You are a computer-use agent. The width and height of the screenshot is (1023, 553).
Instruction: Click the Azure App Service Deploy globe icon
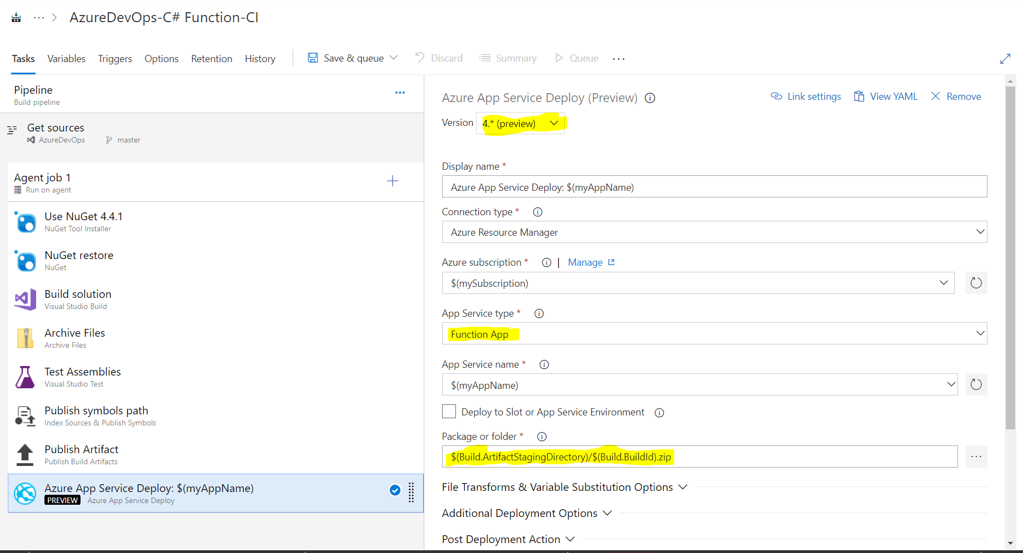coord(25,493)
